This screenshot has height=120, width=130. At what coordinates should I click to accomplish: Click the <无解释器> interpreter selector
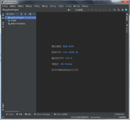122,117
